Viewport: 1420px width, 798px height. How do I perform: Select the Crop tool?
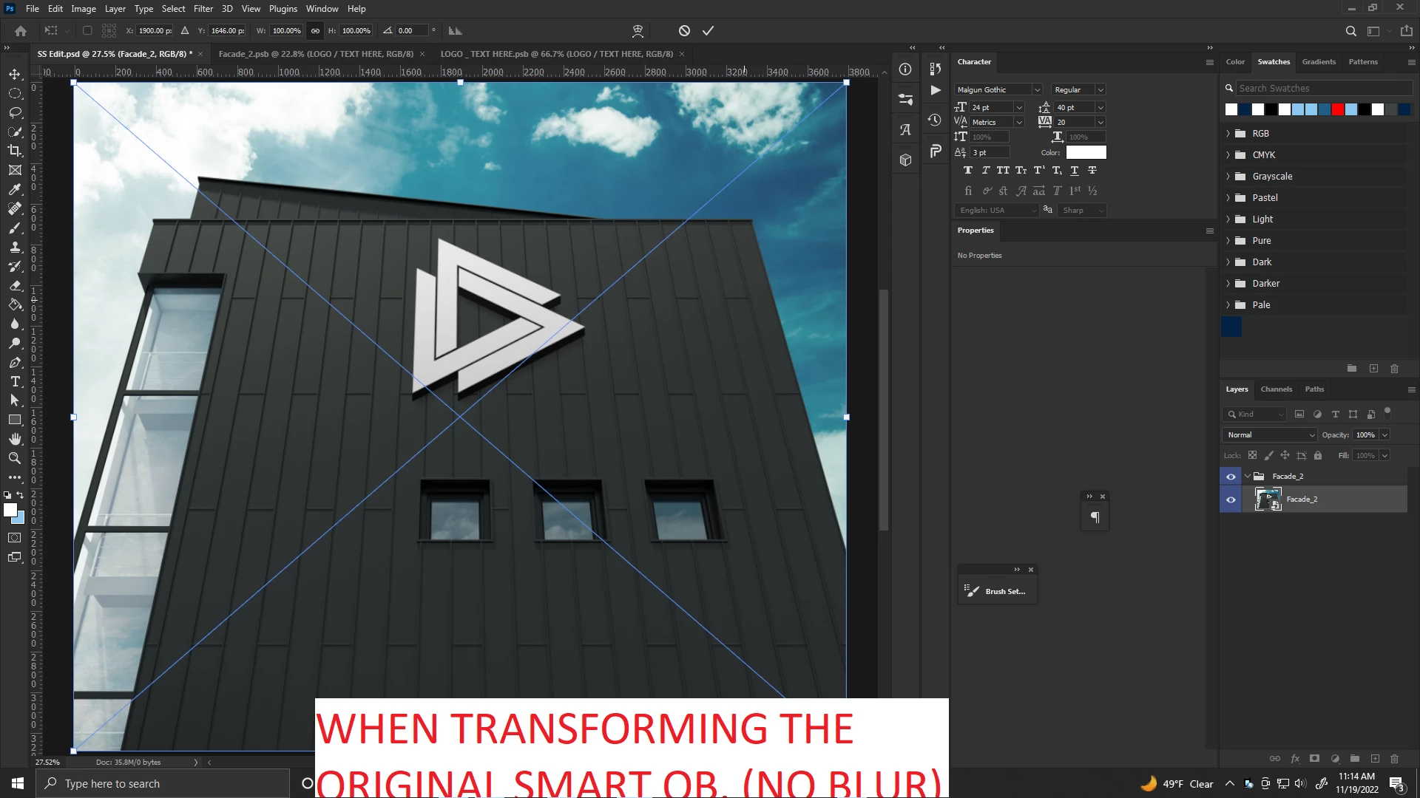(x=15, y=151)
